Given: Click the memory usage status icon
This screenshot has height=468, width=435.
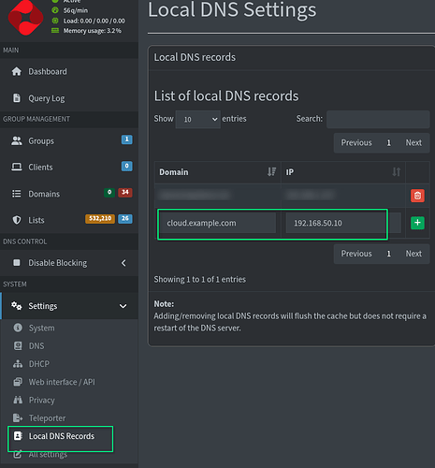Looking at the screenshot, I should (55, 31).
